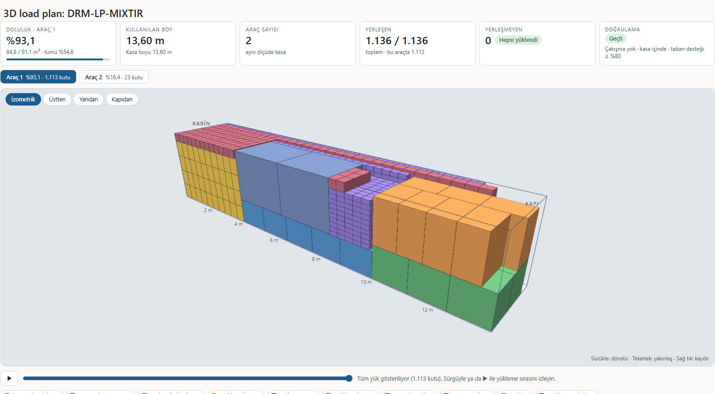This screenshot has height=394, width=715.
Task: Click the Hepsi yüklendi status badge
Action: (518, 40)
